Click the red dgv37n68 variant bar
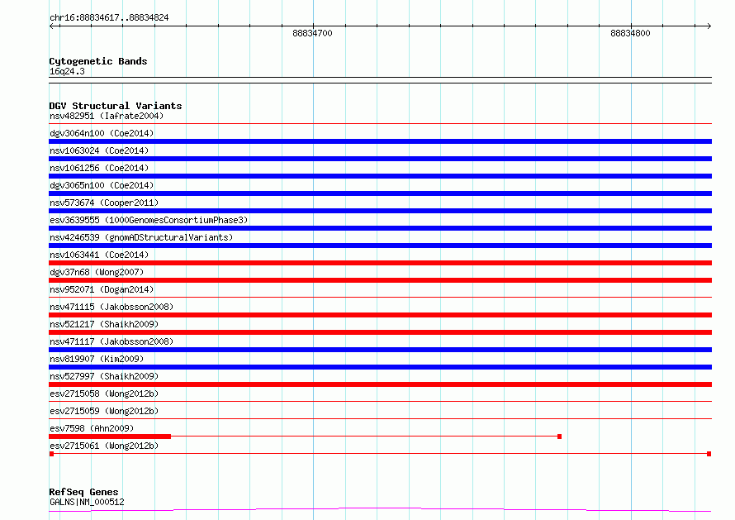735x520 pixels. [380, 280]
